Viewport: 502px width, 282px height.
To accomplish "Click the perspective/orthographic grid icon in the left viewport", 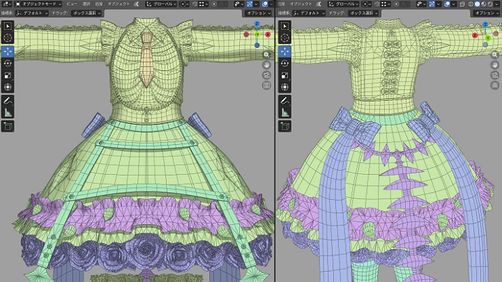I will 266,86.
